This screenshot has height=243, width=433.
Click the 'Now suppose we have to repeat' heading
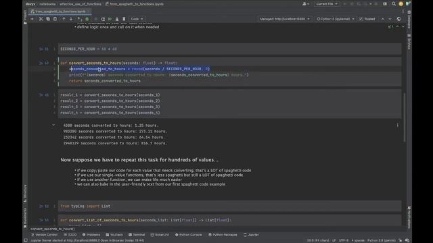(x=139, y=160)
